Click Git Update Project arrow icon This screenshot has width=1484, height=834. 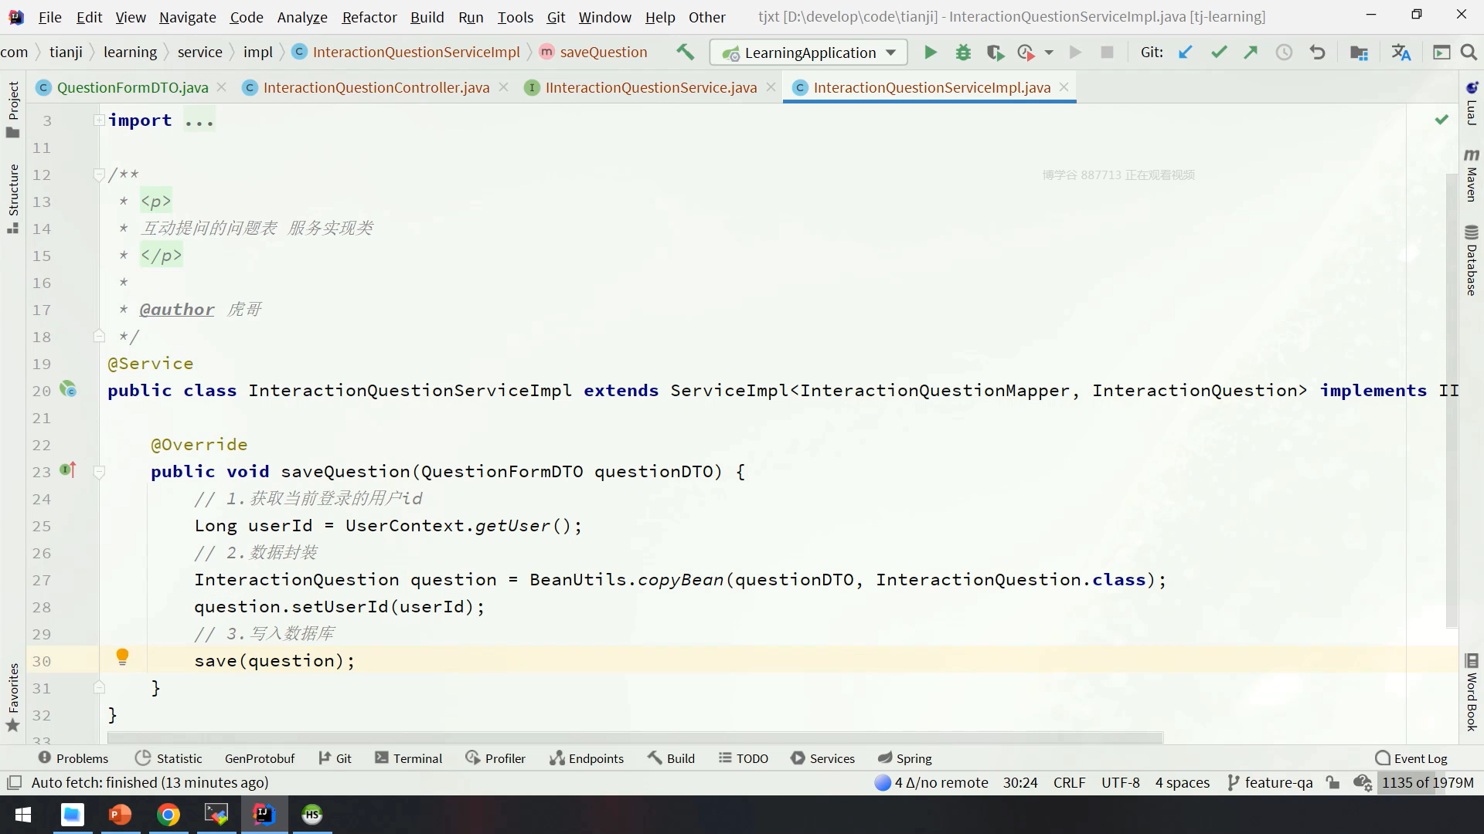1185,53
